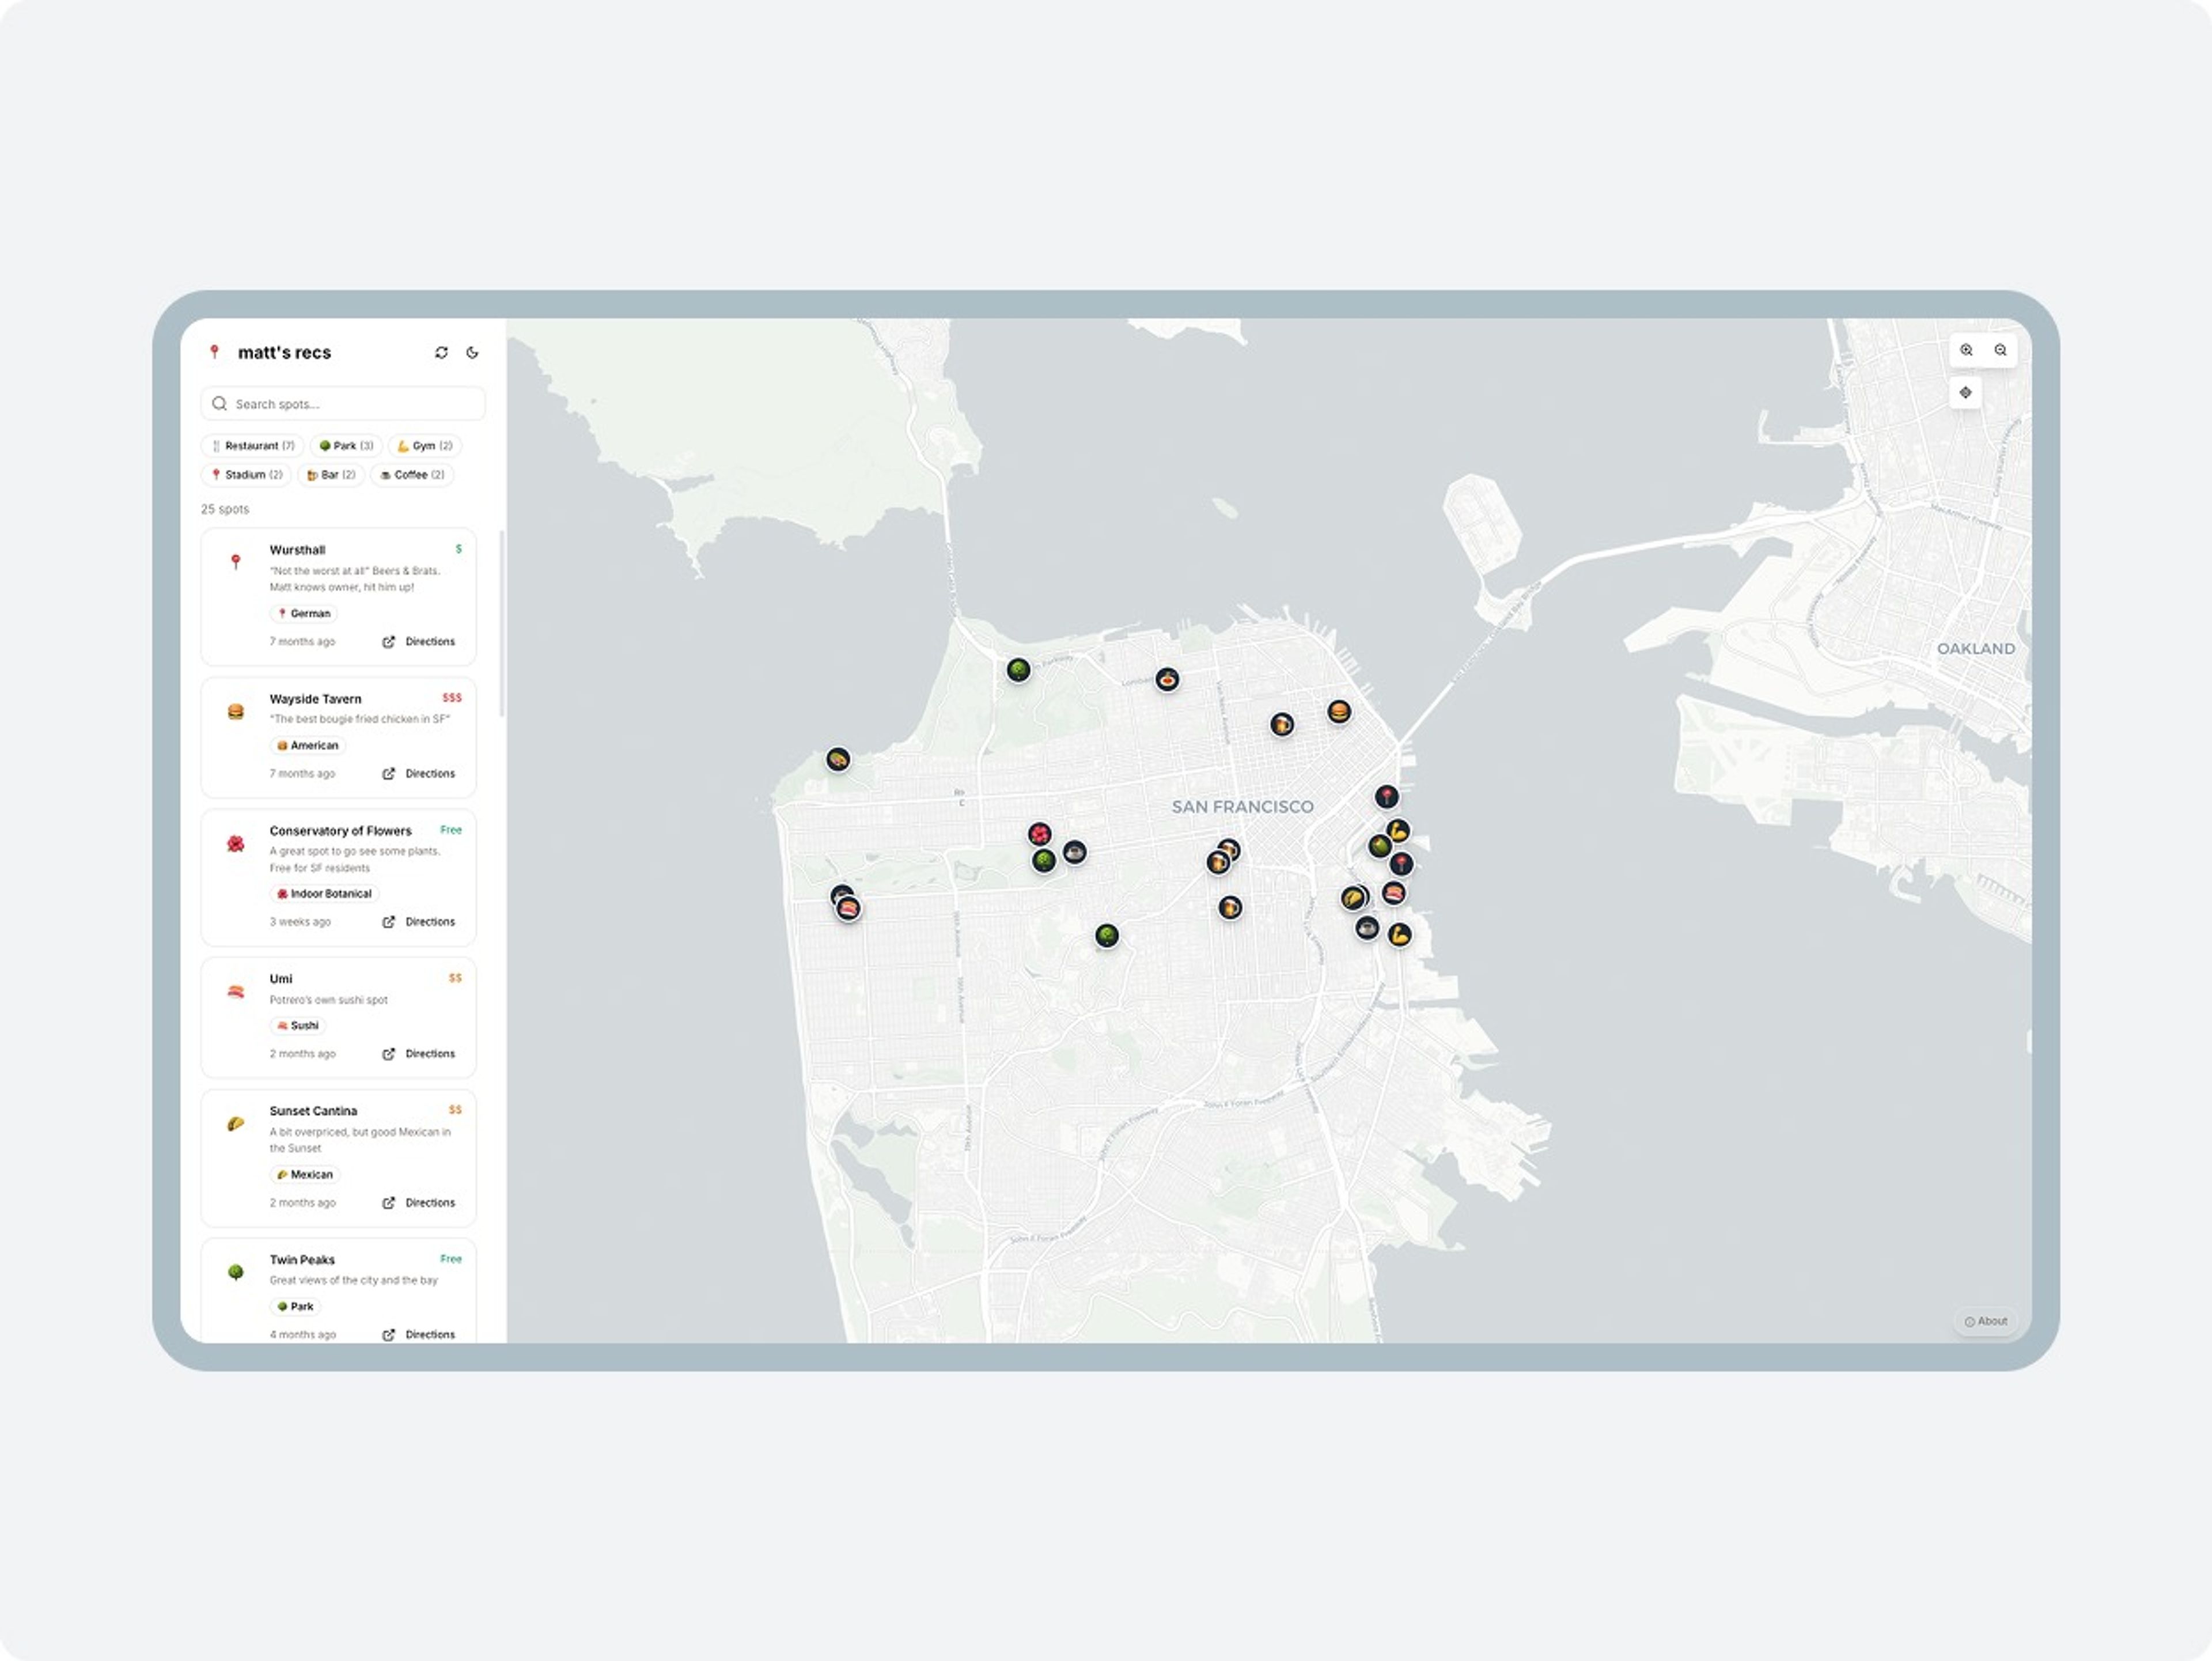
Task: Click the Conservatory flower map marker
Action: tap(1039, 834)
